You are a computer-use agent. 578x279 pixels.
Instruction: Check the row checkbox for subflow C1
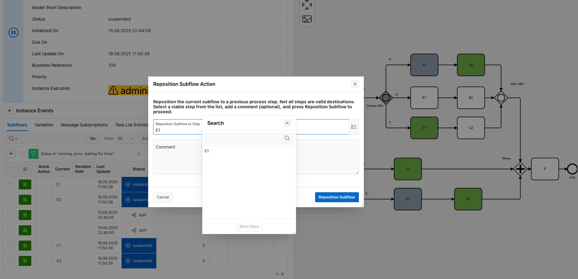tap(9, 246)
